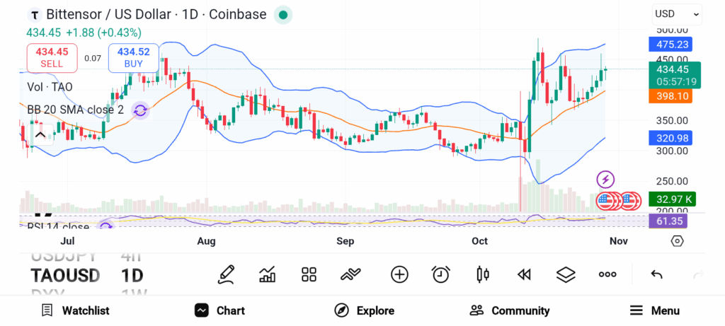Start bar replay with rewind icon
This screenshot has width=725, height=326.
click(x=525, y=274)
